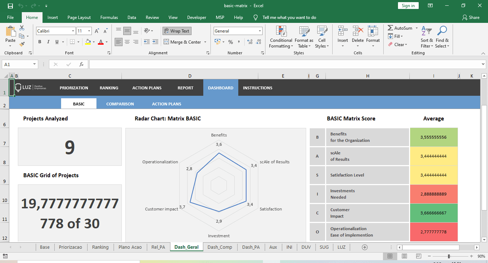Switch to the Dash_Comp sheet tab

click(x=220, y=247)
